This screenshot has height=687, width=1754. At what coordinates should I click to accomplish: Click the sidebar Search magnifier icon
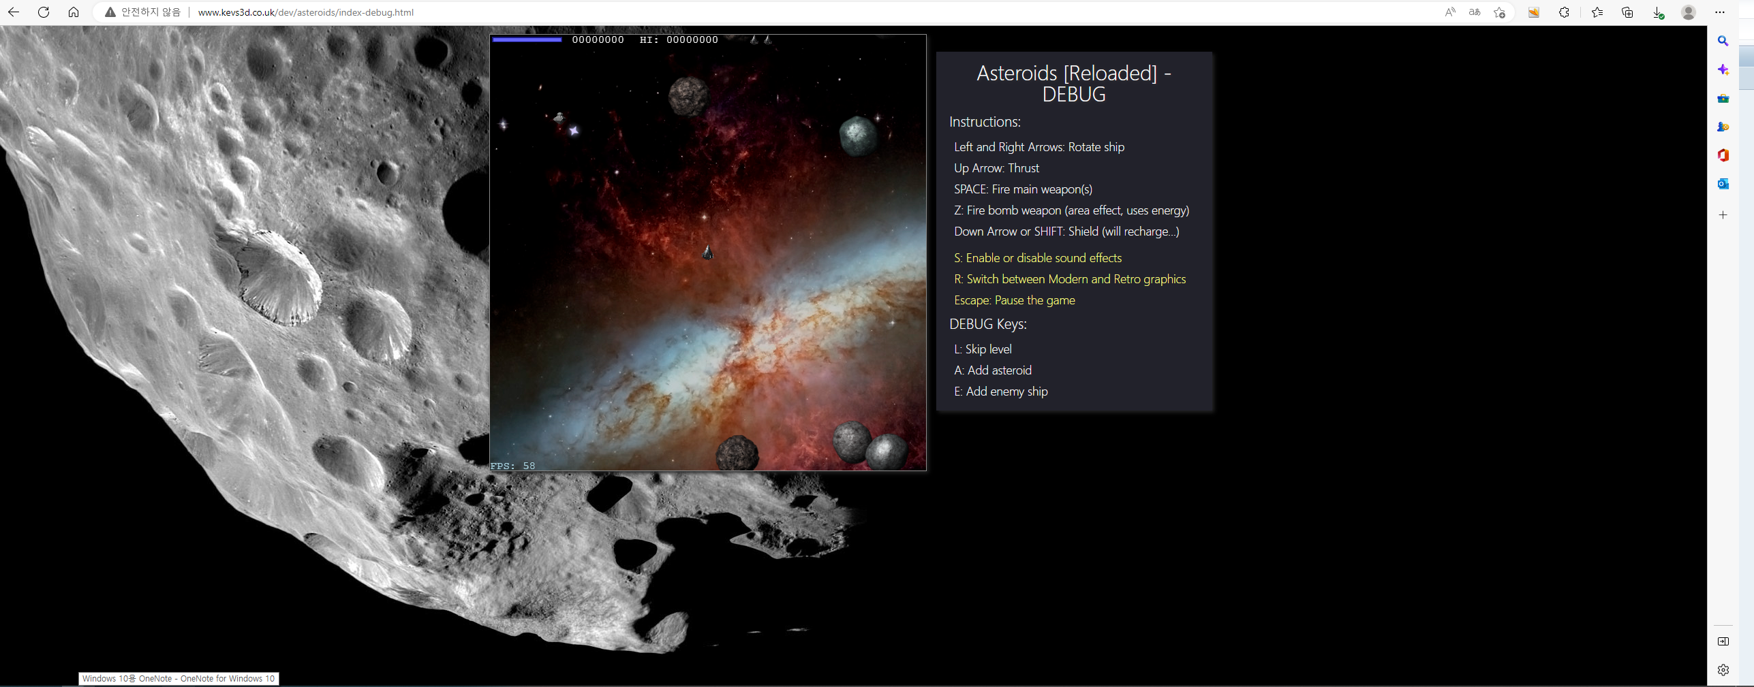[x=1723, y=42]
